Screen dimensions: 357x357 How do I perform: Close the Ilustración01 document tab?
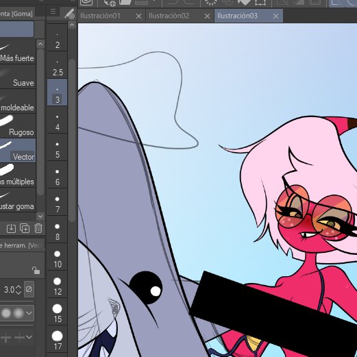(x=138, y=16)
